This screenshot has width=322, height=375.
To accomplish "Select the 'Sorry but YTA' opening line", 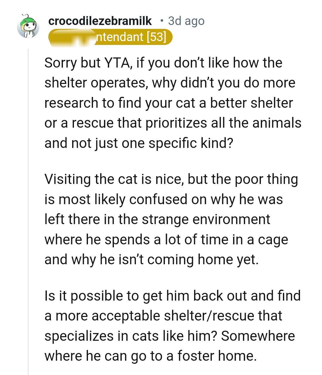I will click(163, 63).
